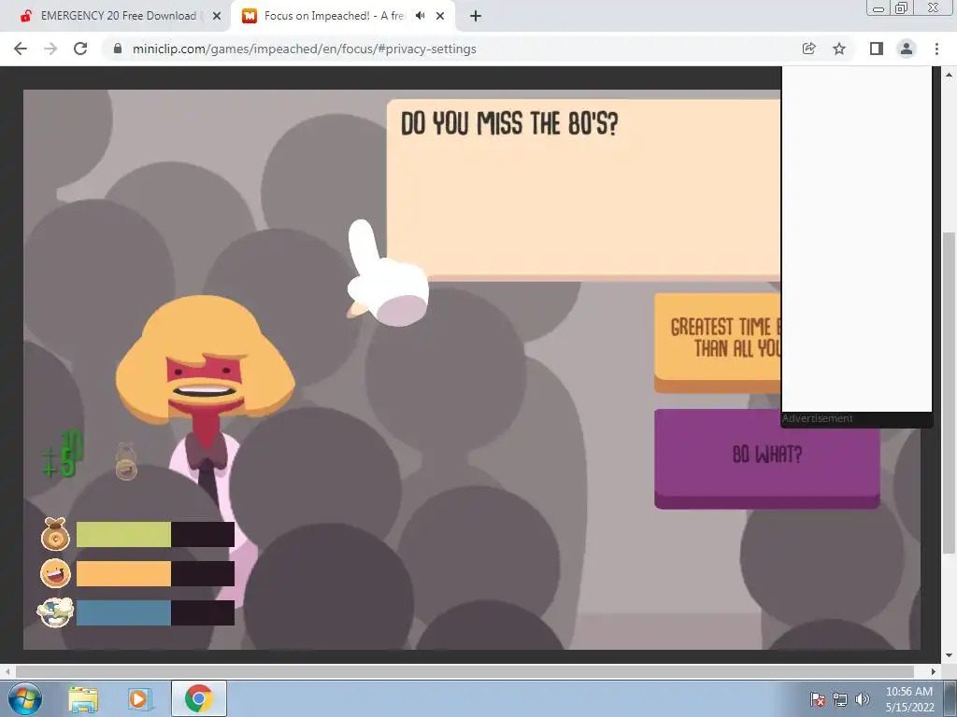Click the horizontal scroll right arrow

point(934,671)
